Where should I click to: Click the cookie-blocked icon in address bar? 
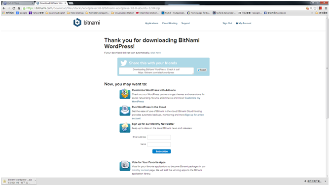(307, 8)
